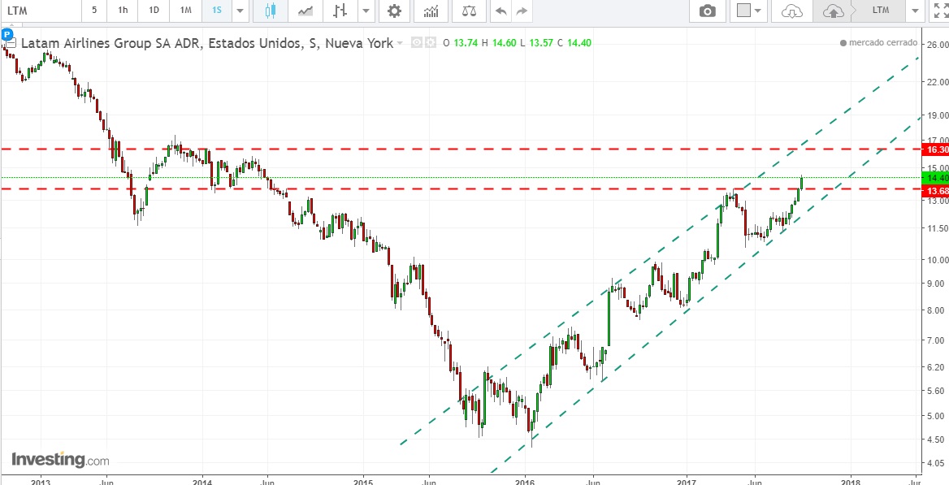Click the 2016 label on time axis
This screenshot has width=949, height=485.
pyautogui.click(x=526, y=481)
